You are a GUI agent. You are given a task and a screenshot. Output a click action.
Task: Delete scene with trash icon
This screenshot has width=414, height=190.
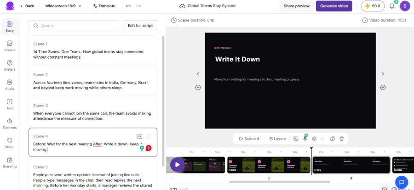point(341,139)
